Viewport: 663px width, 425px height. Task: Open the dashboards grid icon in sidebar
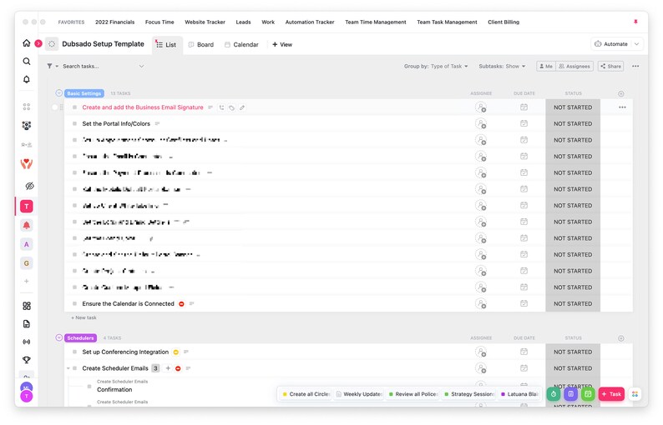click(x=26, y=306)
